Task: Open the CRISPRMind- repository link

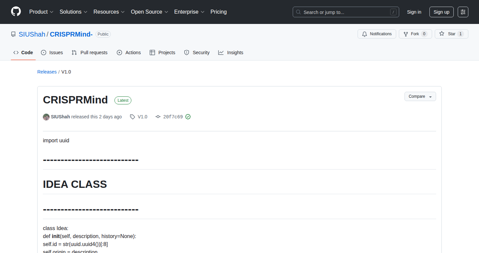Action: (x=71, y=34)
